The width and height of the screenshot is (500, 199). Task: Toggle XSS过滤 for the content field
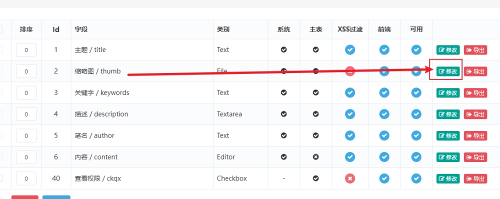[x=350, y=157]
